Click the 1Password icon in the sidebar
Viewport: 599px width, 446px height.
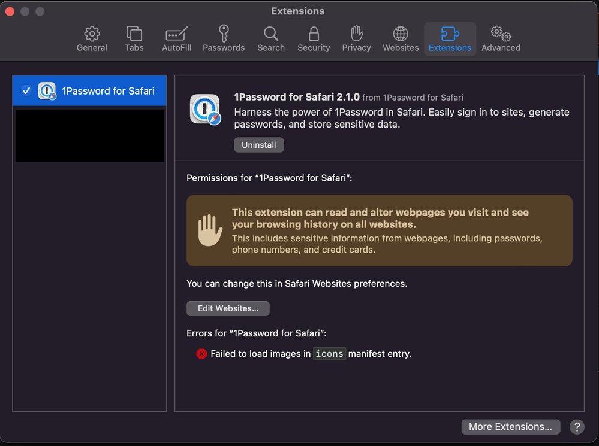pos(47,91)
